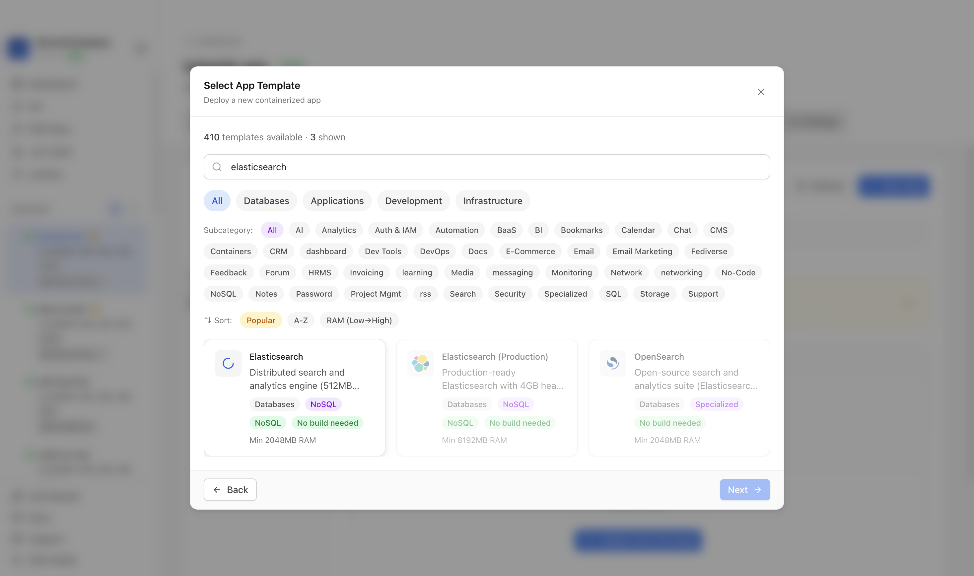Click the Elasticsearch (Production) logo icon
This screenshot has width=974, height=576.
click(421, 363)
